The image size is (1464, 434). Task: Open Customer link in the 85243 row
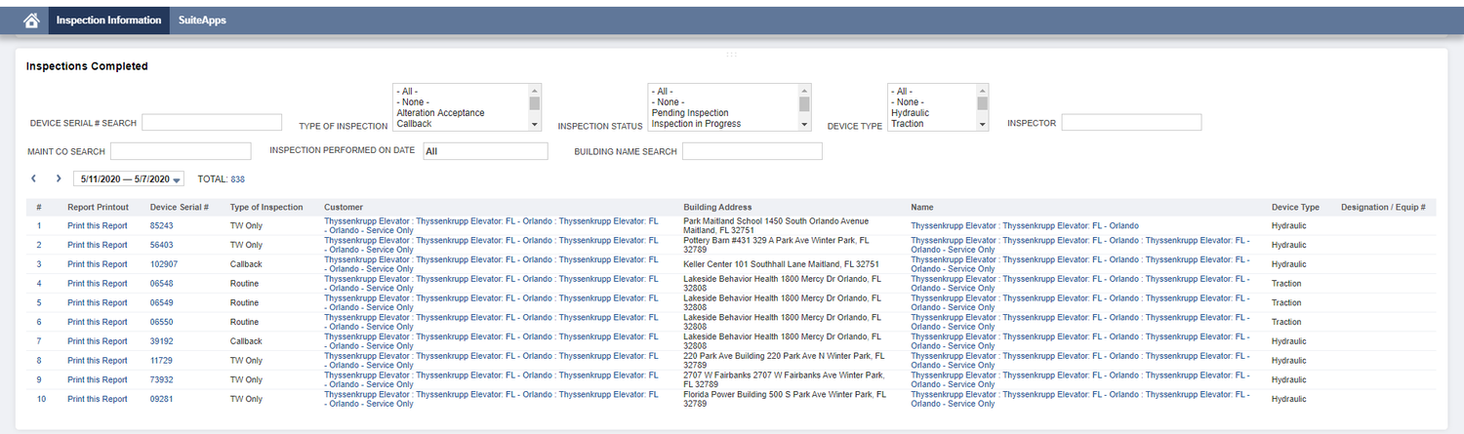(x=491, y=225)
